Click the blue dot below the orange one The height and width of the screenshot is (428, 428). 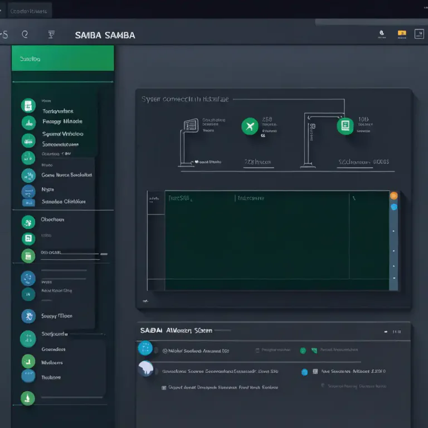point(394,207)
